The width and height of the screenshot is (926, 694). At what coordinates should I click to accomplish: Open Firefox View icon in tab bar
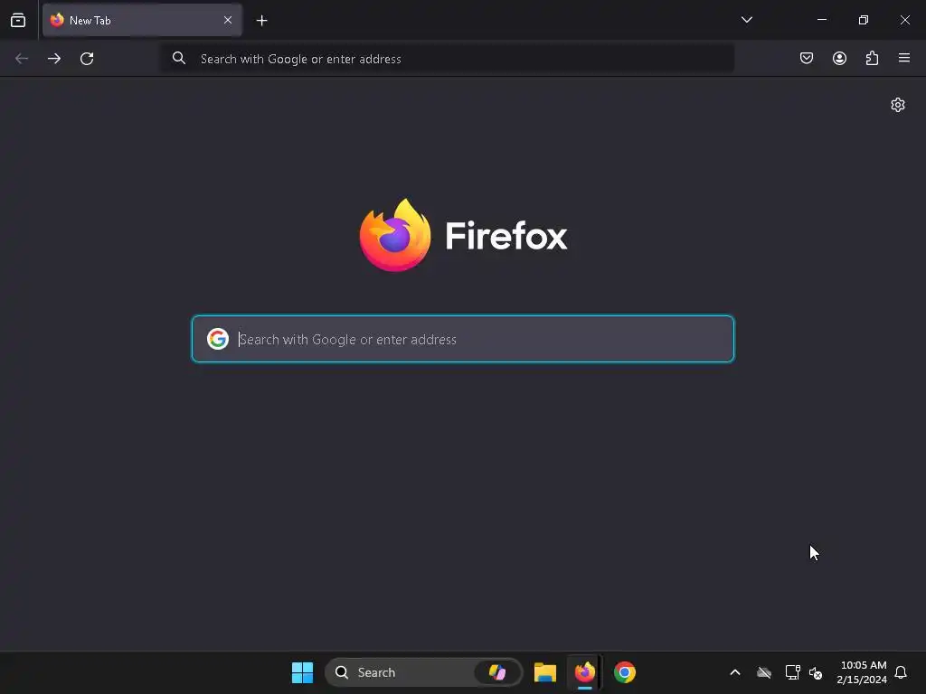click(x=18, y=20)
